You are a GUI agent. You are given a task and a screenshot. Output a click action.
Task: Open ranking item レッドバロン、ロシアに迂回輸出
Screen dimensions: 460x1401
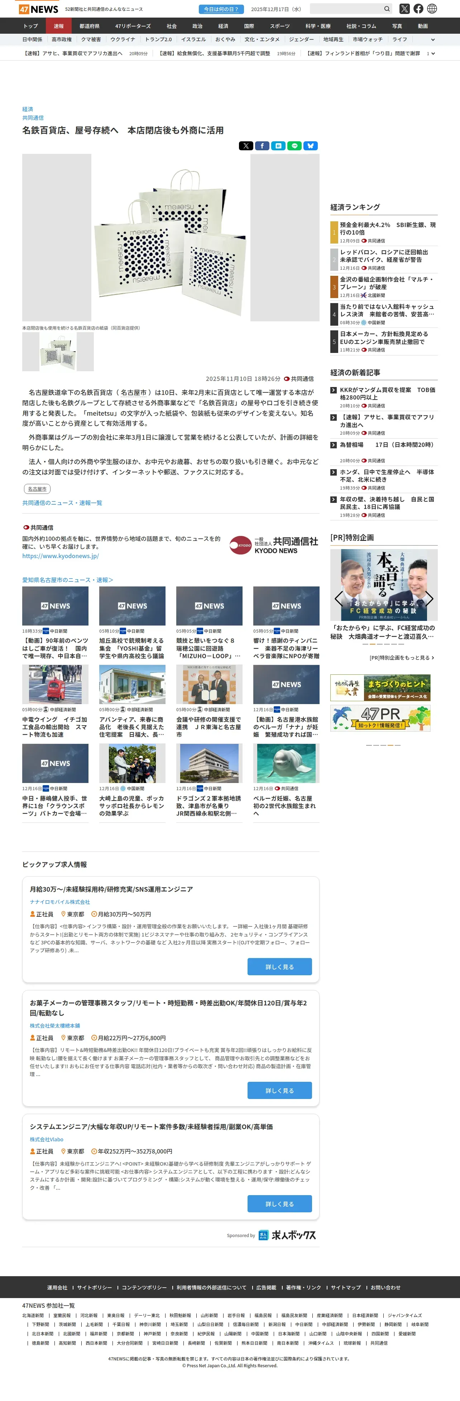click(384, 256)
